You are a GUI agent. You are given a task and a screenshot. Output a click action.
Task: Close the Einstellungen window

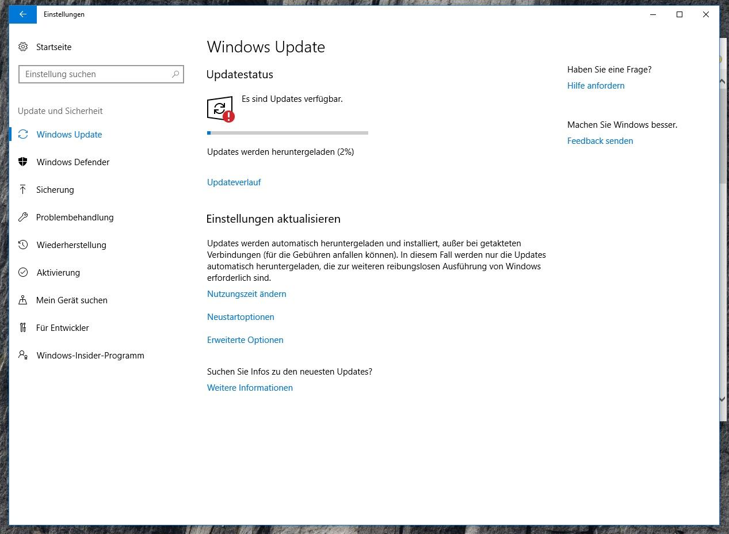point(706,14)
